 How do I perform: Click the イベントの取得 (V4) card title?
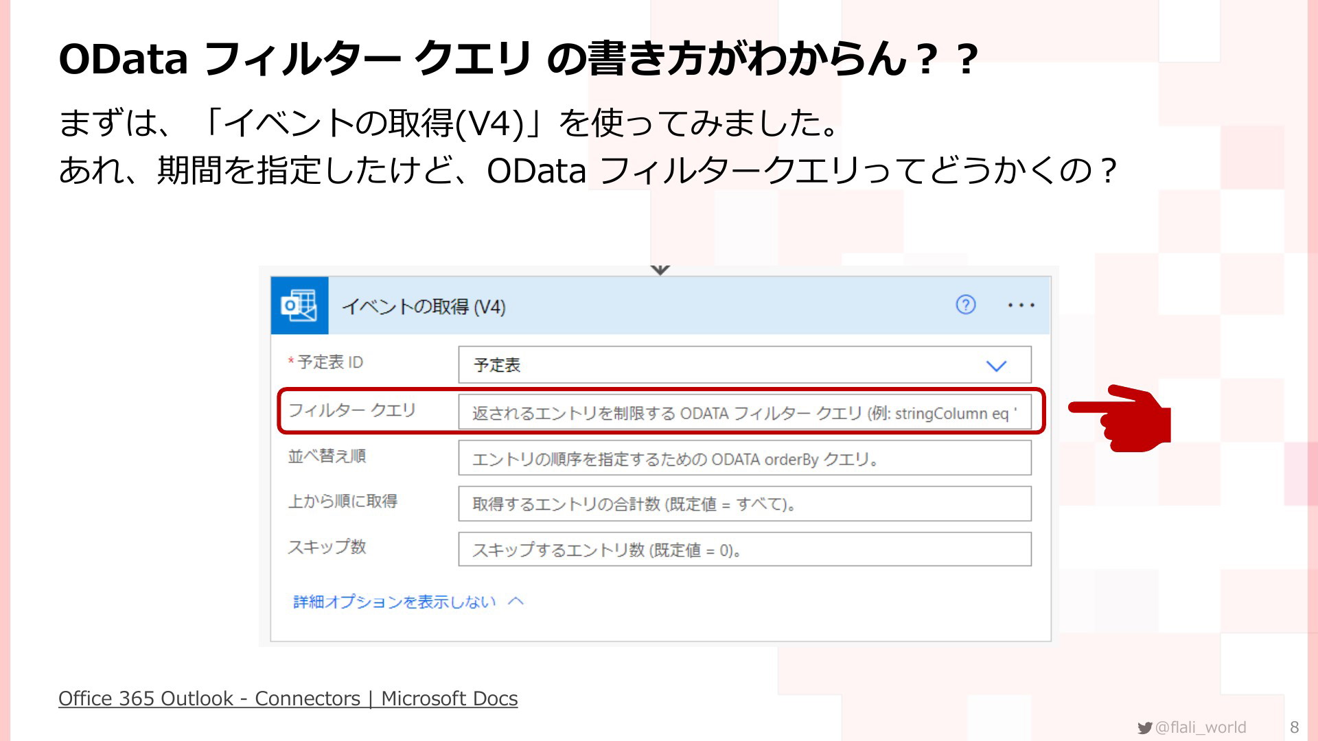pyautogui.click(x=424, y=306)
